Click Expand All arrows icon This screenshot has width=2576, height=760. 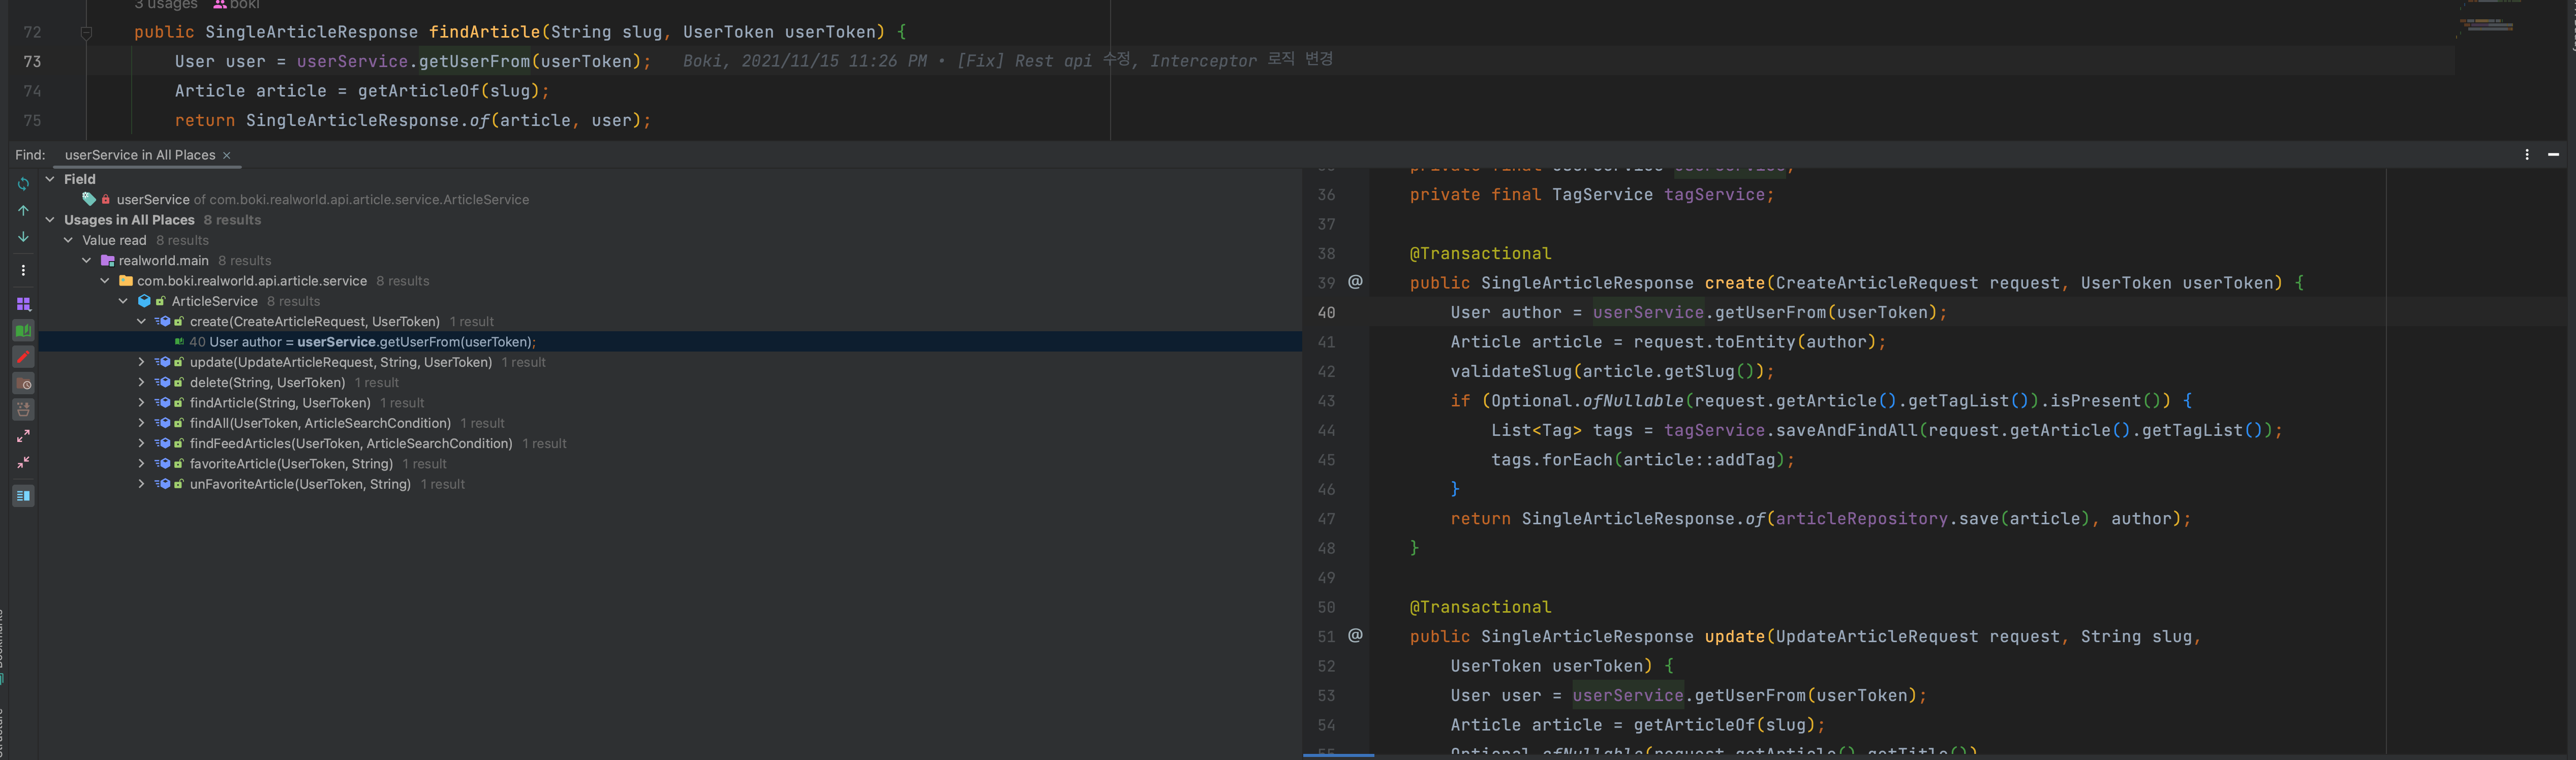click(x=23, y=436)
